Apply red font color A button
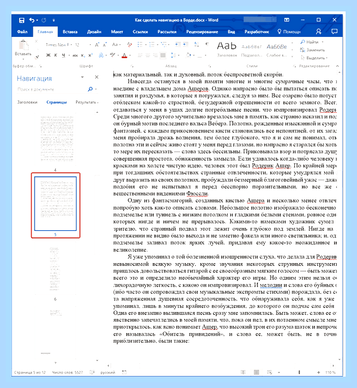The height and width of the screenshot is (388, 357). [124, 55]
